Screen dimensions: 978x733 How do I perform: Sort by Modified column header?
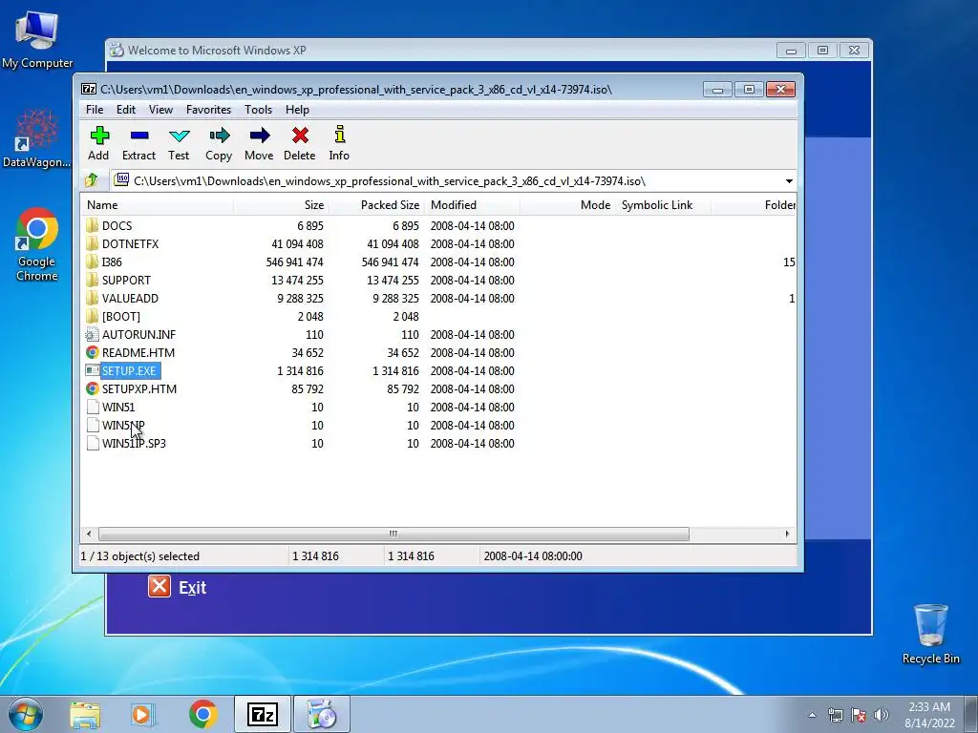point(472,205)
